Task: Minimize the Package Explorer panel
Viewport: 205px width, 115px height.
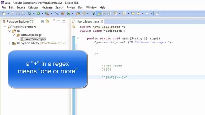Action: click(x=59, y=20)
